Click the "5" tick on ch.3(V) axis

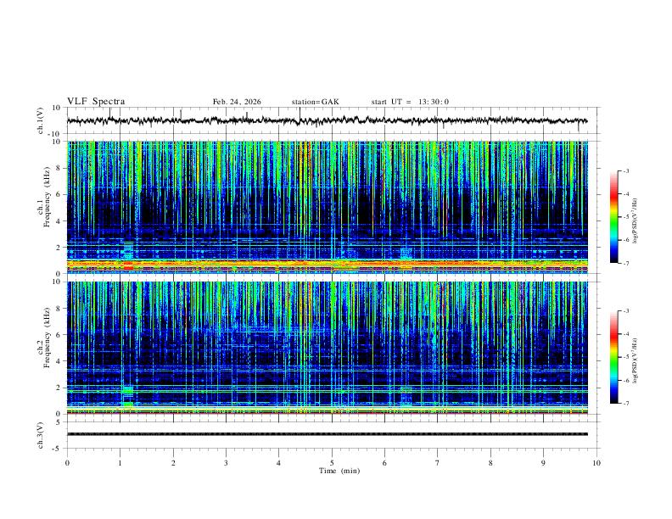[59, 422]
